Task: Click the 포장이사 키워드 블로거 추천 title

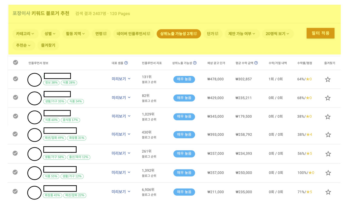Action: point(41,13)
